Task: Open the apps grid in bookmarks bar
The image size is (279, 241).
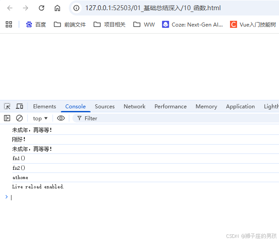Action: (x=9, y=24)
